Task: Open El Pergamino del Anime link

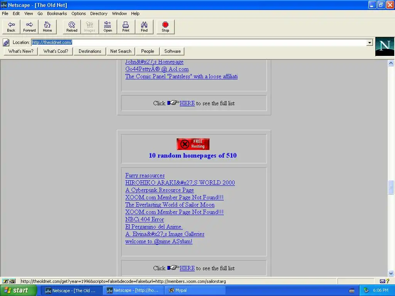Action: pos(154,227)
